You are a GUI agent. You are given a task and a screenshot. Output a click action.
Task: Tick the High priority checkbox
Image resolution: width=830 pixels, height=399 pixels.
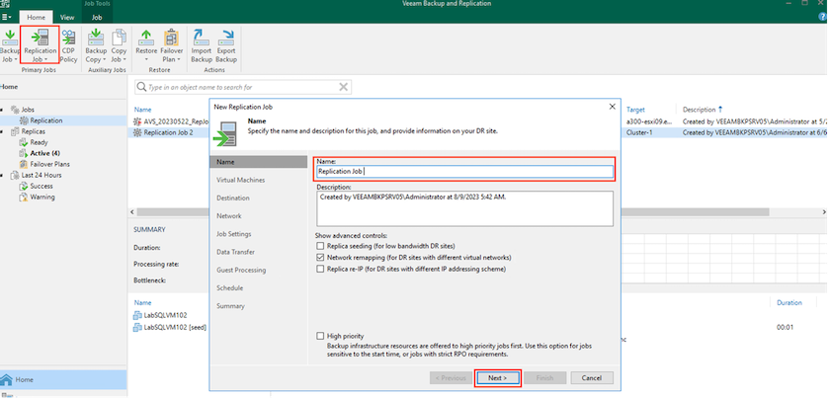click(x=320, y=336)
